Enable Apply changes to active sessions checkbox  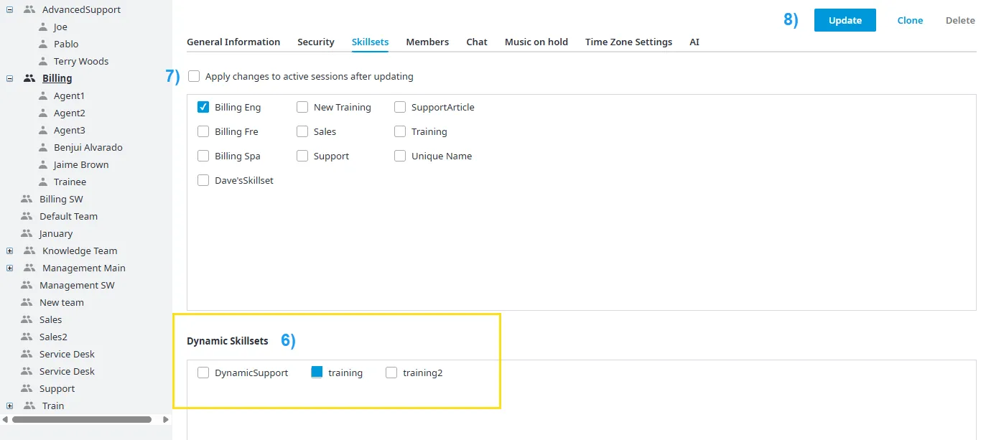point(194,76)
